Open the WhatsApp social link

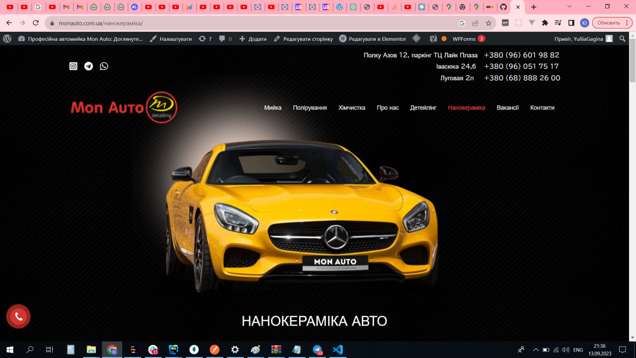coord(104,66)
